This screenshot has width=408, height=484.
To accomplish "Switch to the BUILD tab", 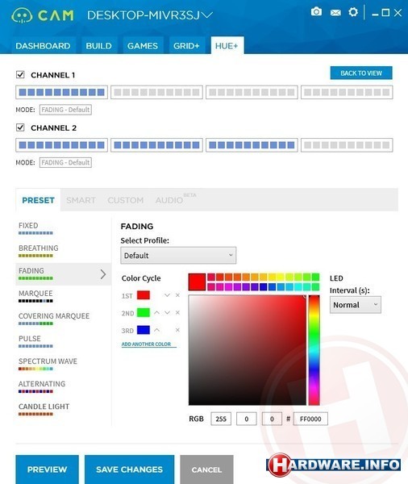I will (98, 46).
